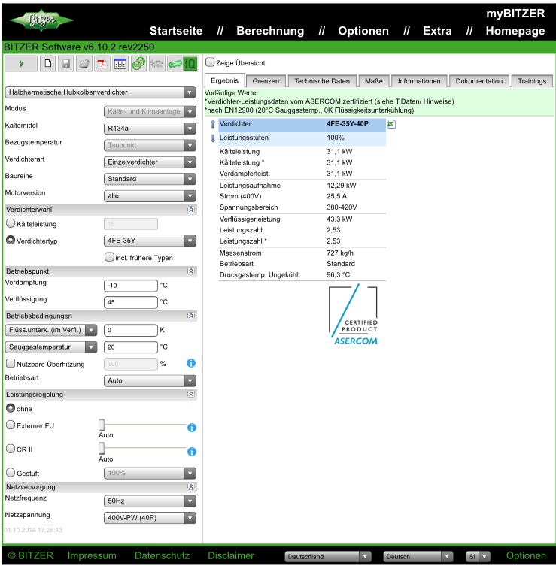Viewport: 556px width, 566px height.
Task: Export compressor data to Excel icon
Action: point(392,124)
